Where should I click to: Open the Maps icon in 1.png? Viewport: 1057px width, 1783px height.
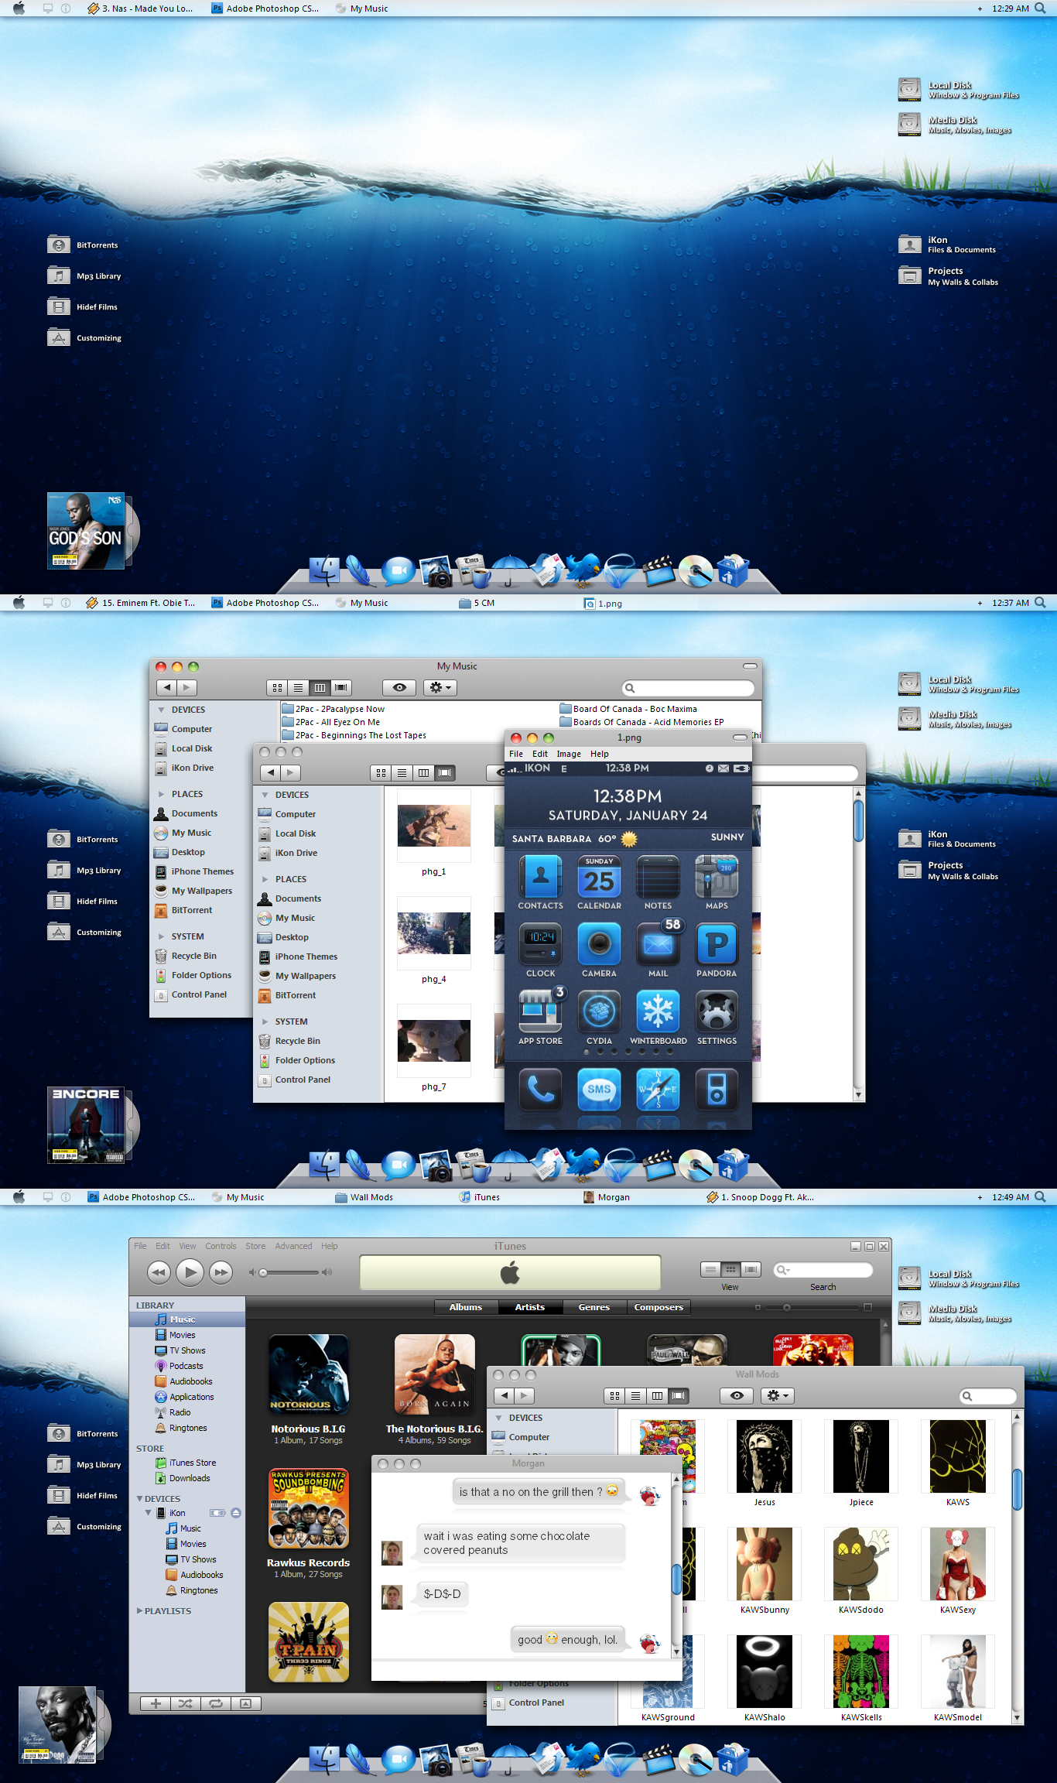click(717, 877)
